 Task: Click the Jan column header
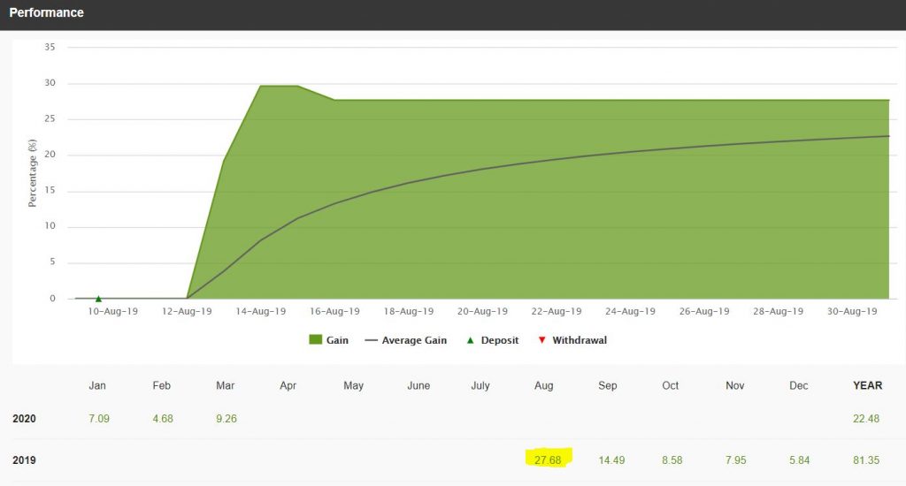coord(97,385)
